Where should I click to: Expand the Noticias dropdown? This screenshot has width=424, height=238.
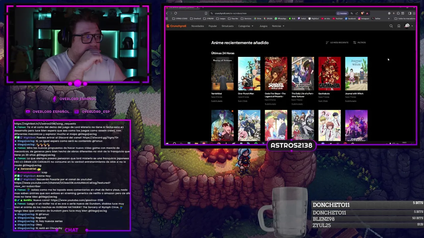tap(278, 26)
